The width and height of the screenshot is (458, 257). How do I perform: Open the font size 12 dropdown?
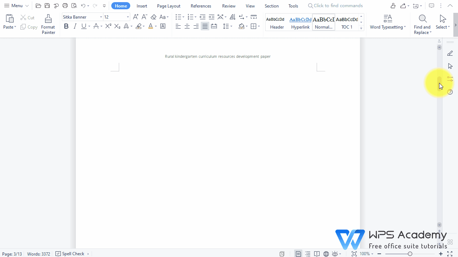[128, 17]
